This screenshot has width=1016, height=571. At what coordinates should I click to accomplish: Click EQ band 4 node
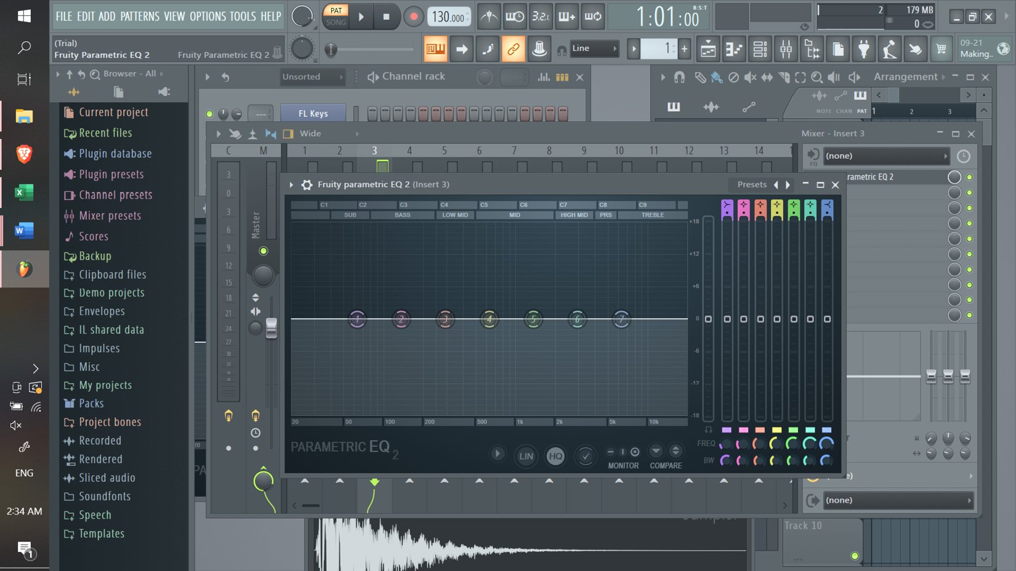(490, 319)
